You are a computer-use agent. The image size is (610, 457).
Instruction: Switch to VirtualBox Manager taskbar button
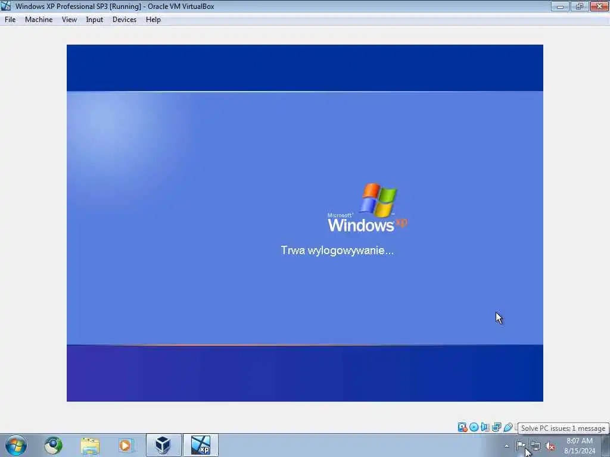pos(163,445)
